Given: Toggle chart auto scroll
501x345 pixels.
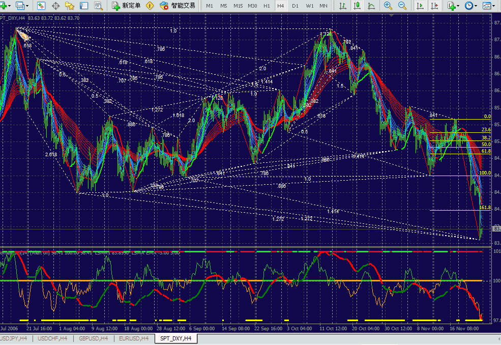Looking at the screenshot, I should point(420,6).
